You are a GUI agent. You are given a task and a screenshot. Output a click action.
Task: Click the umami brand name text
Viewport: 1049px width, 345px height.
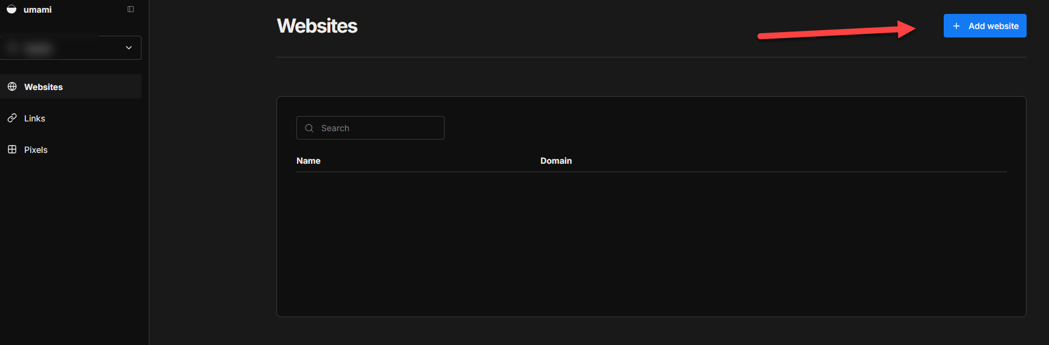[38, 10]
